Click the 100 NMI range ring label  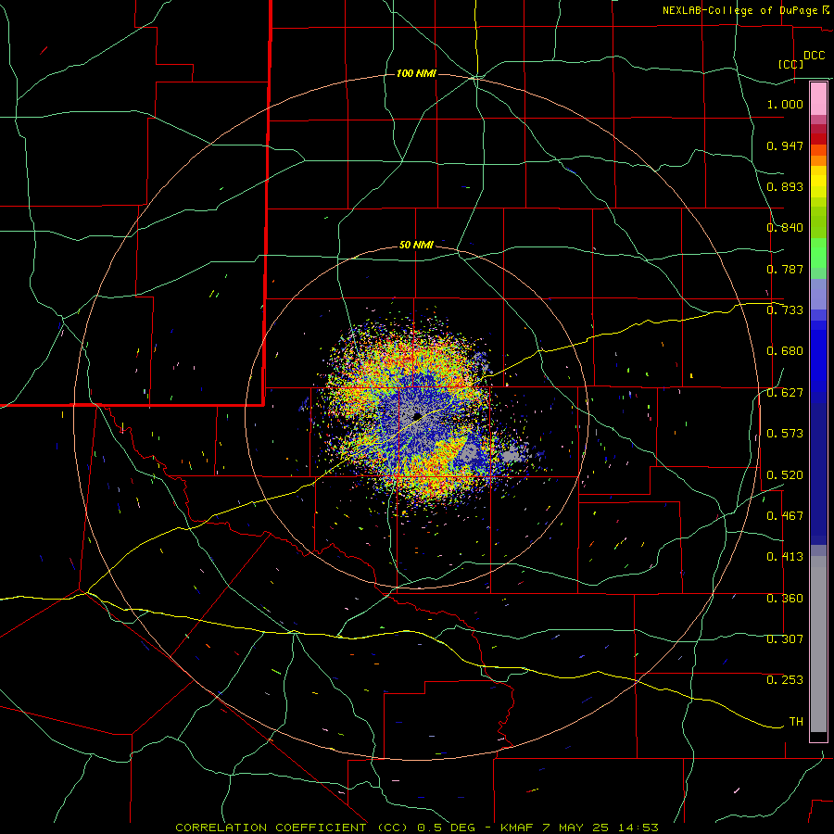416,73
